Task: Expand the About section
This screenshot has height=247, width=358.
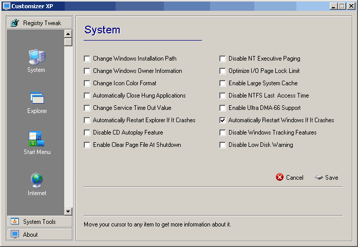Action: (40, 235)
